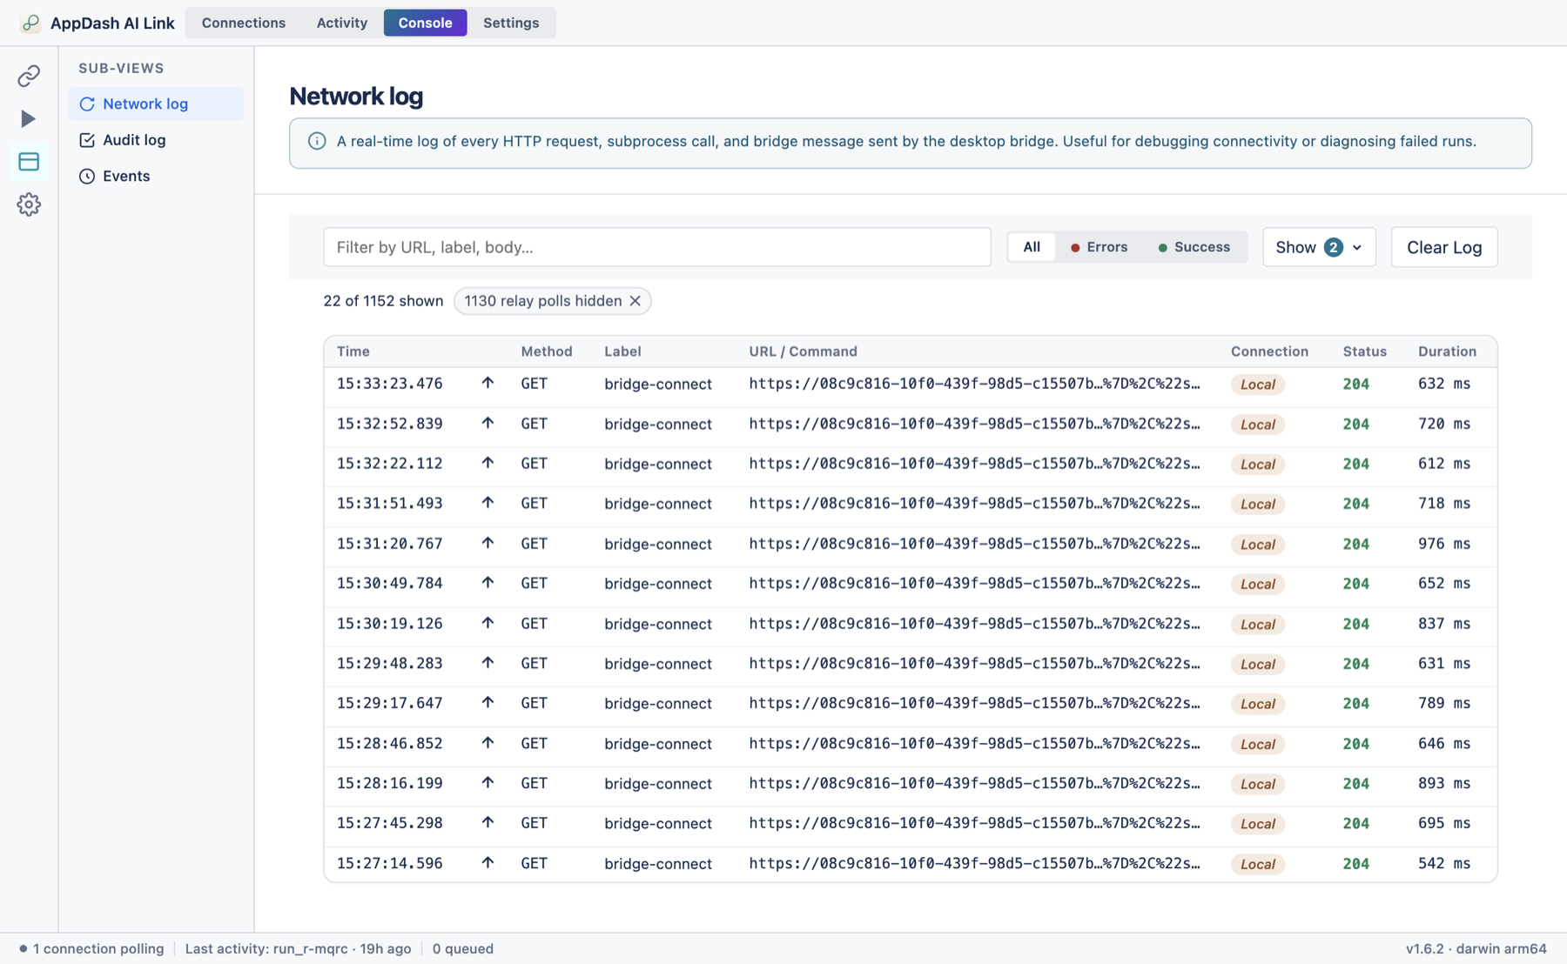Click the Status column header

click(1364, 351)
